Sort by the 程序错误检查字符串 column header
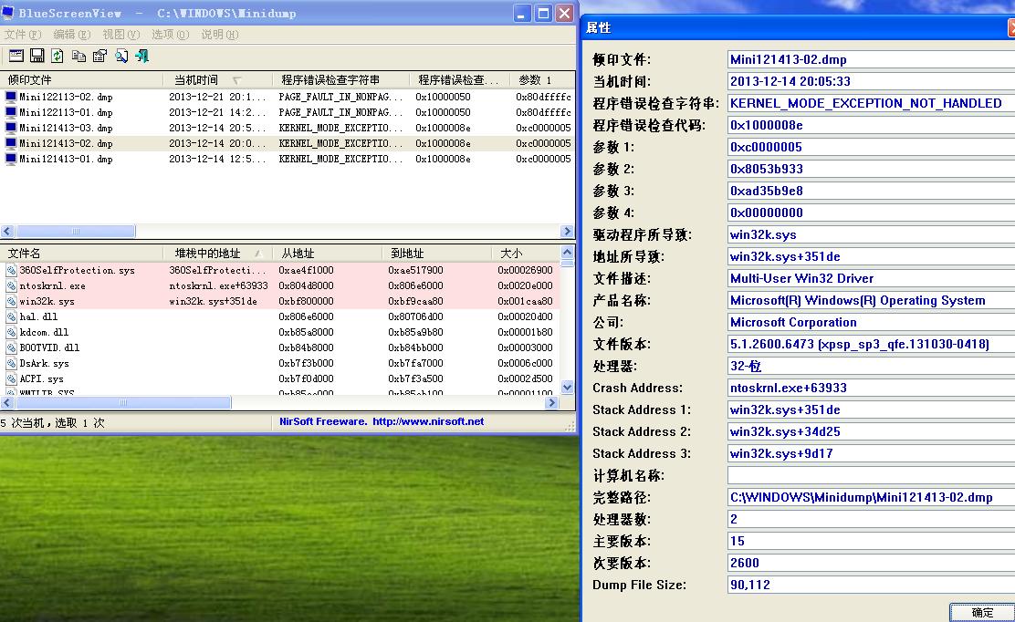 click(x=341, y=80)
